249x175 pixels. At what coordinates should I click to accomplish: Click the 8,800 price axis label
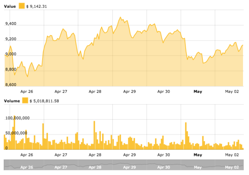[11, 69]
